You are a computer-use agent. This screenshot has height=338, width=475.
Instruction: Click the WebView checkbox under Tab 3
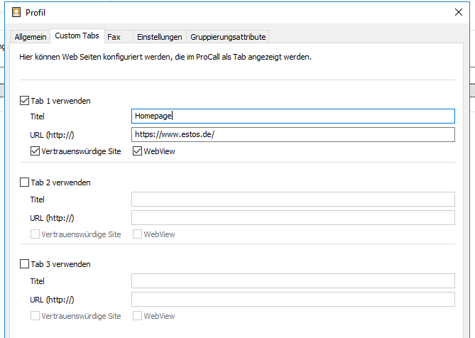coord(138,316)
